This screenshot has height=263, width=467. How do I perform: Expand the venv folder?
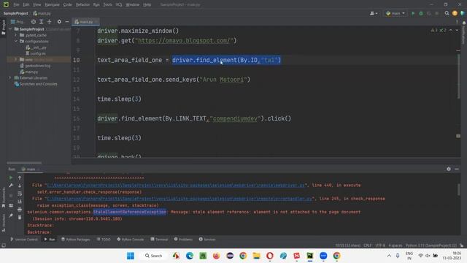click(16, 59)
